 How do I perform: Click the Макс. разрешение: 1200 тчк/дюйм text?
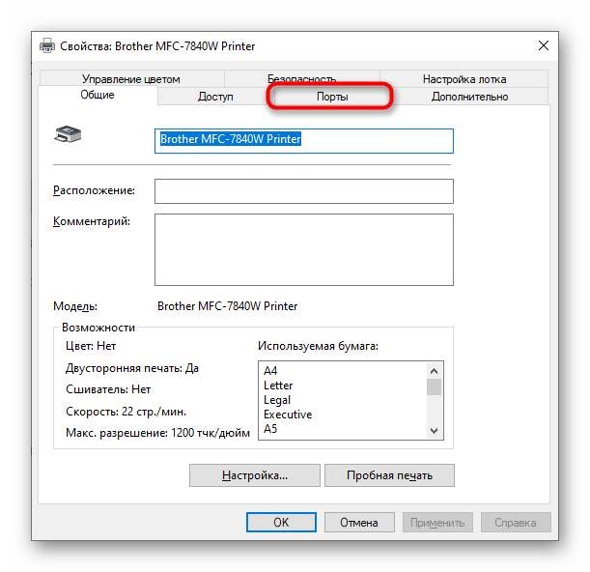(157, 433)
